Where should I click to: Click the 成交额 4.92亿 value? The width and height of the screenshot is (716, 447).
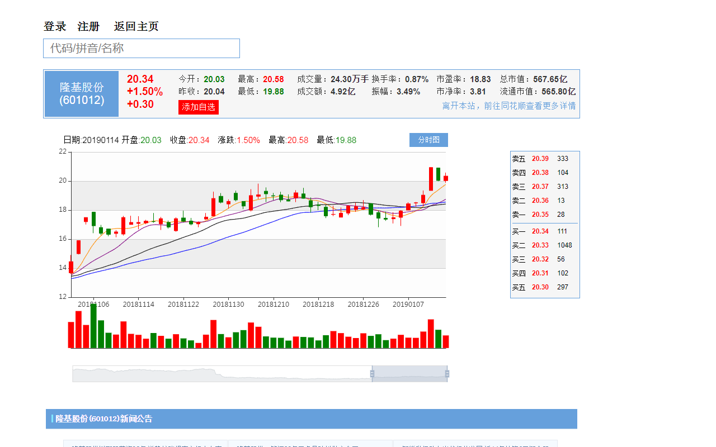pyautogui.click(x=343, y=92)
